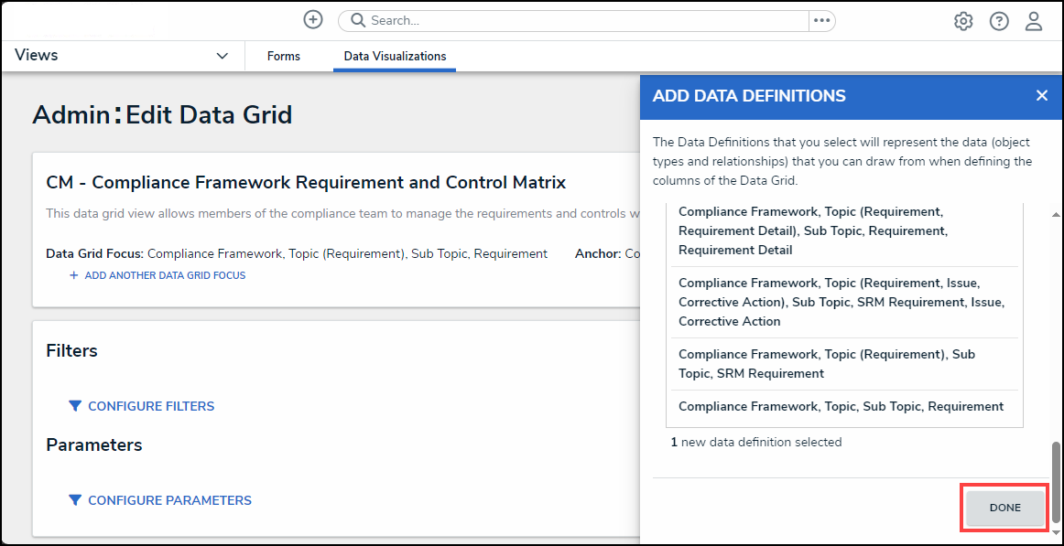Viewport: 1064px width, 546px height.
Task: Open the Configure Filters link
Action: pyautogui.click(x=151, y=406)
